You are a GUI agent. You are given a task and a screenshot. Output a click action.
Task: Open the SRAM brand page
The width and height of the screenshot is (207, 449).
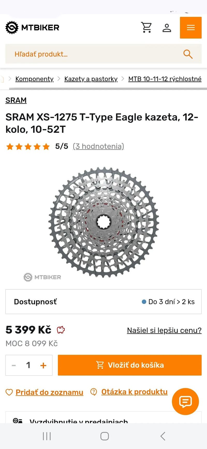coord(16,100)
